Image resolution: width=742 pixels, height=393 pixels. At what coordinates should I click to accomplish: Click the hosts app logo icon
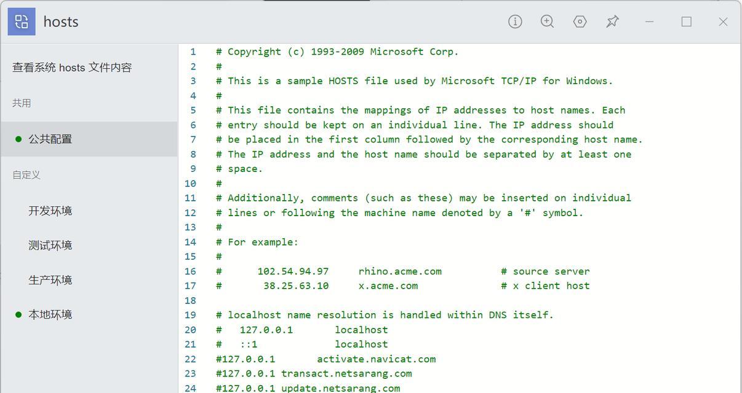pyautogui.click(x=22, y=21)
